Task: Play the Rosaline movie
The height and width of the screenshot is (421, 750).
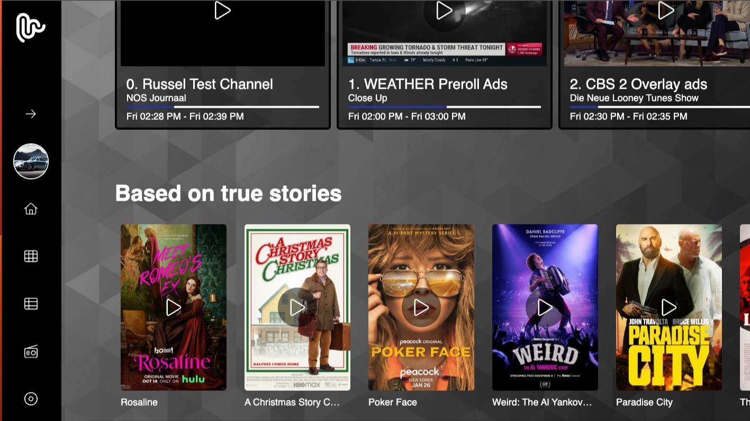Action: (x=173, y=307)
